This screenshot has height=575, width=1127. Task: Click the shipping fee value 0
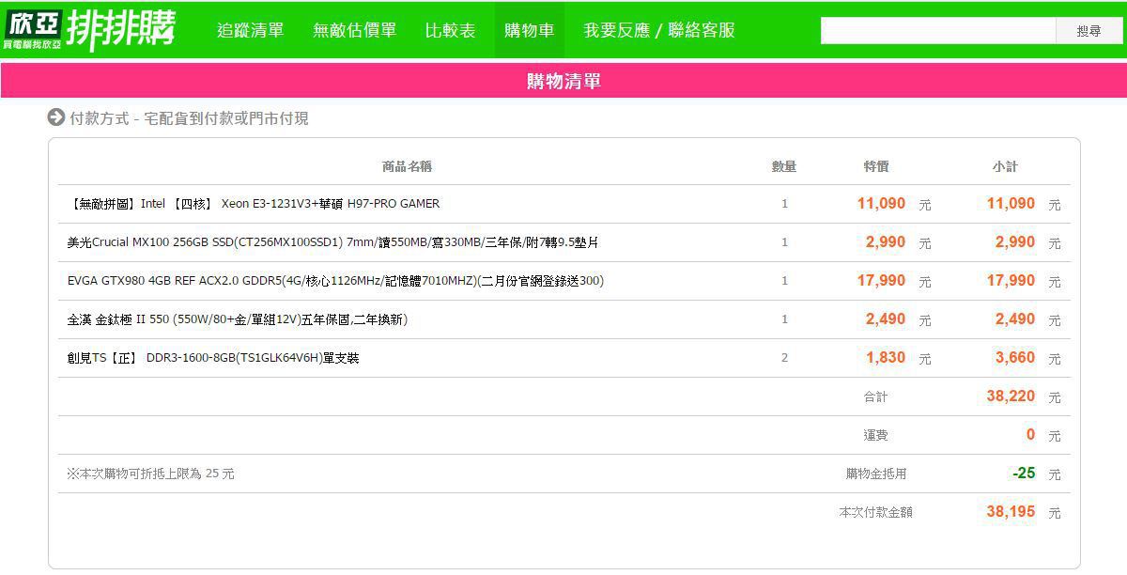[1030, 434]
